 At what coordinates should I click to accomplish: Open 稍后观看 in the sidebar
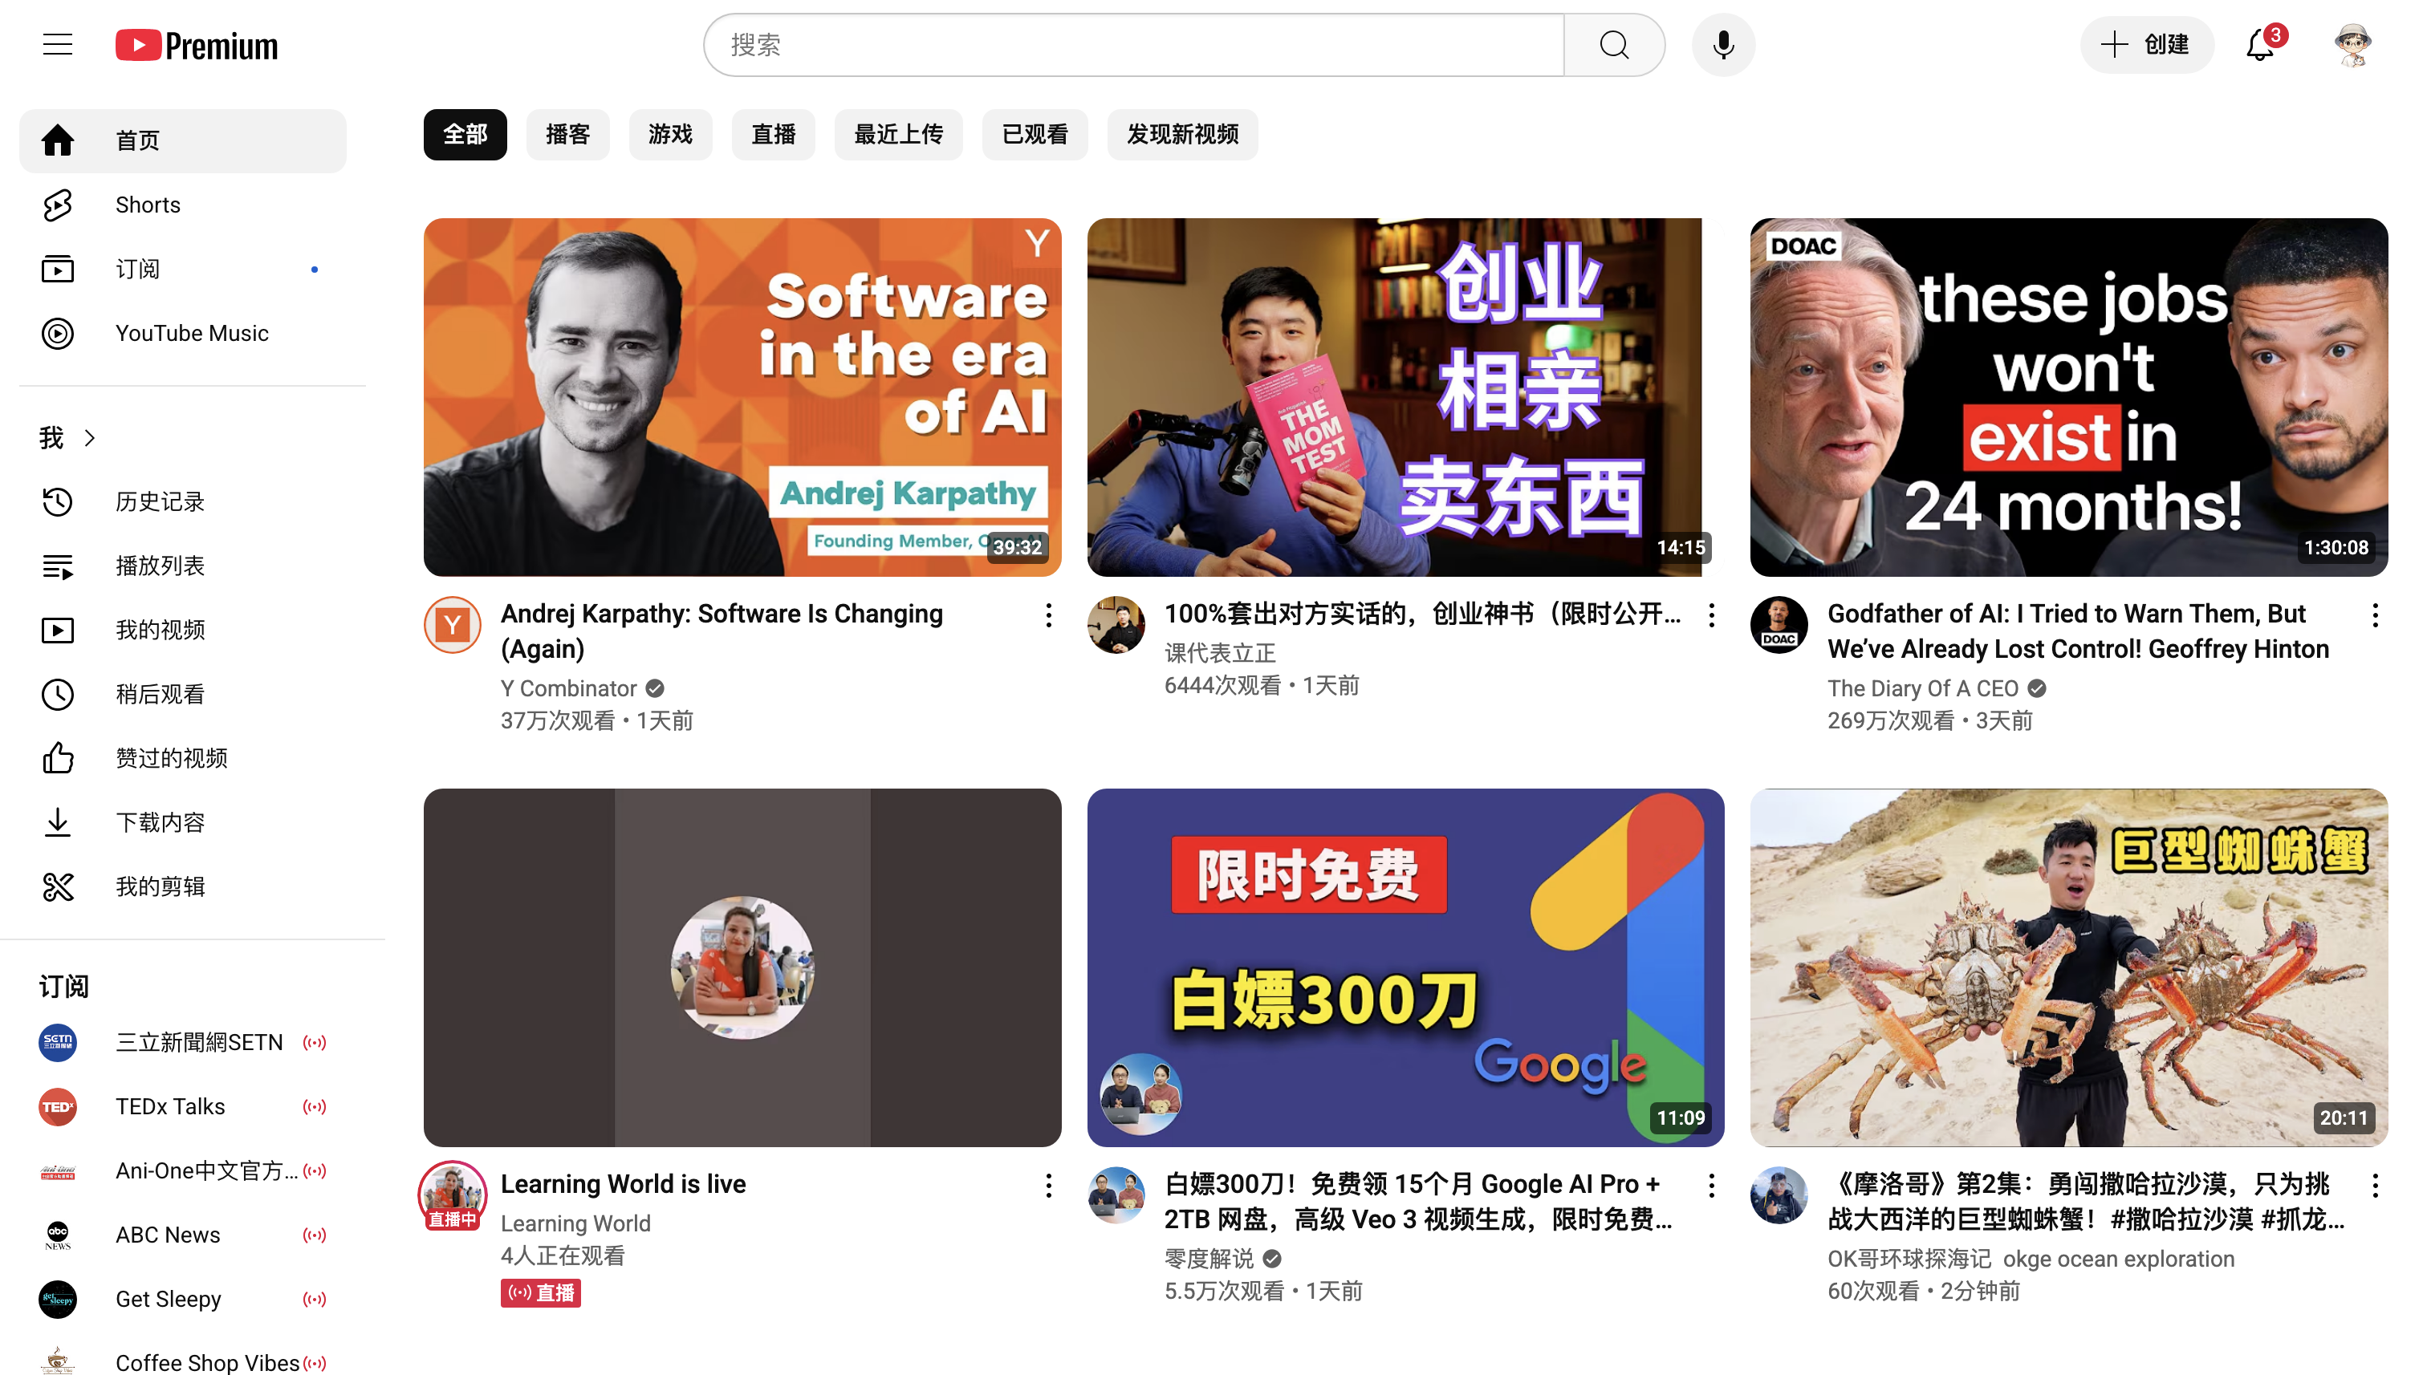(x=182, y=694)
